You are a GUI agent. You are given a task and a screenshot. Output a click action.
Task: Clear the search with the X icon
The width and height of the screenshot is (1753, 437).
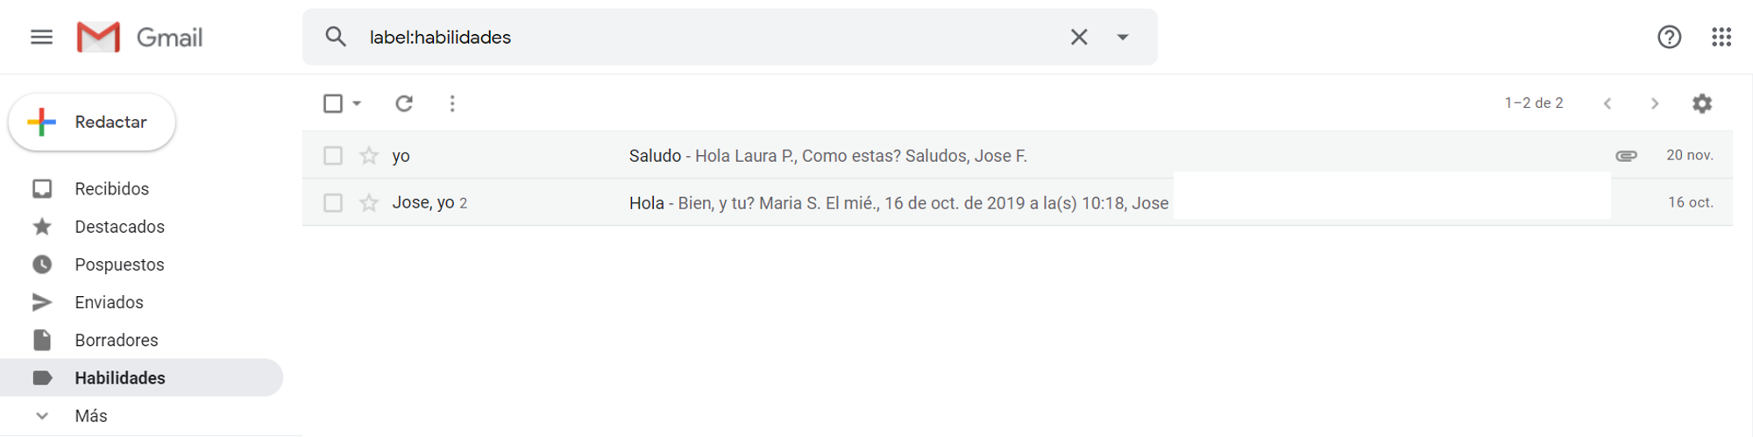pos(1079,37)
